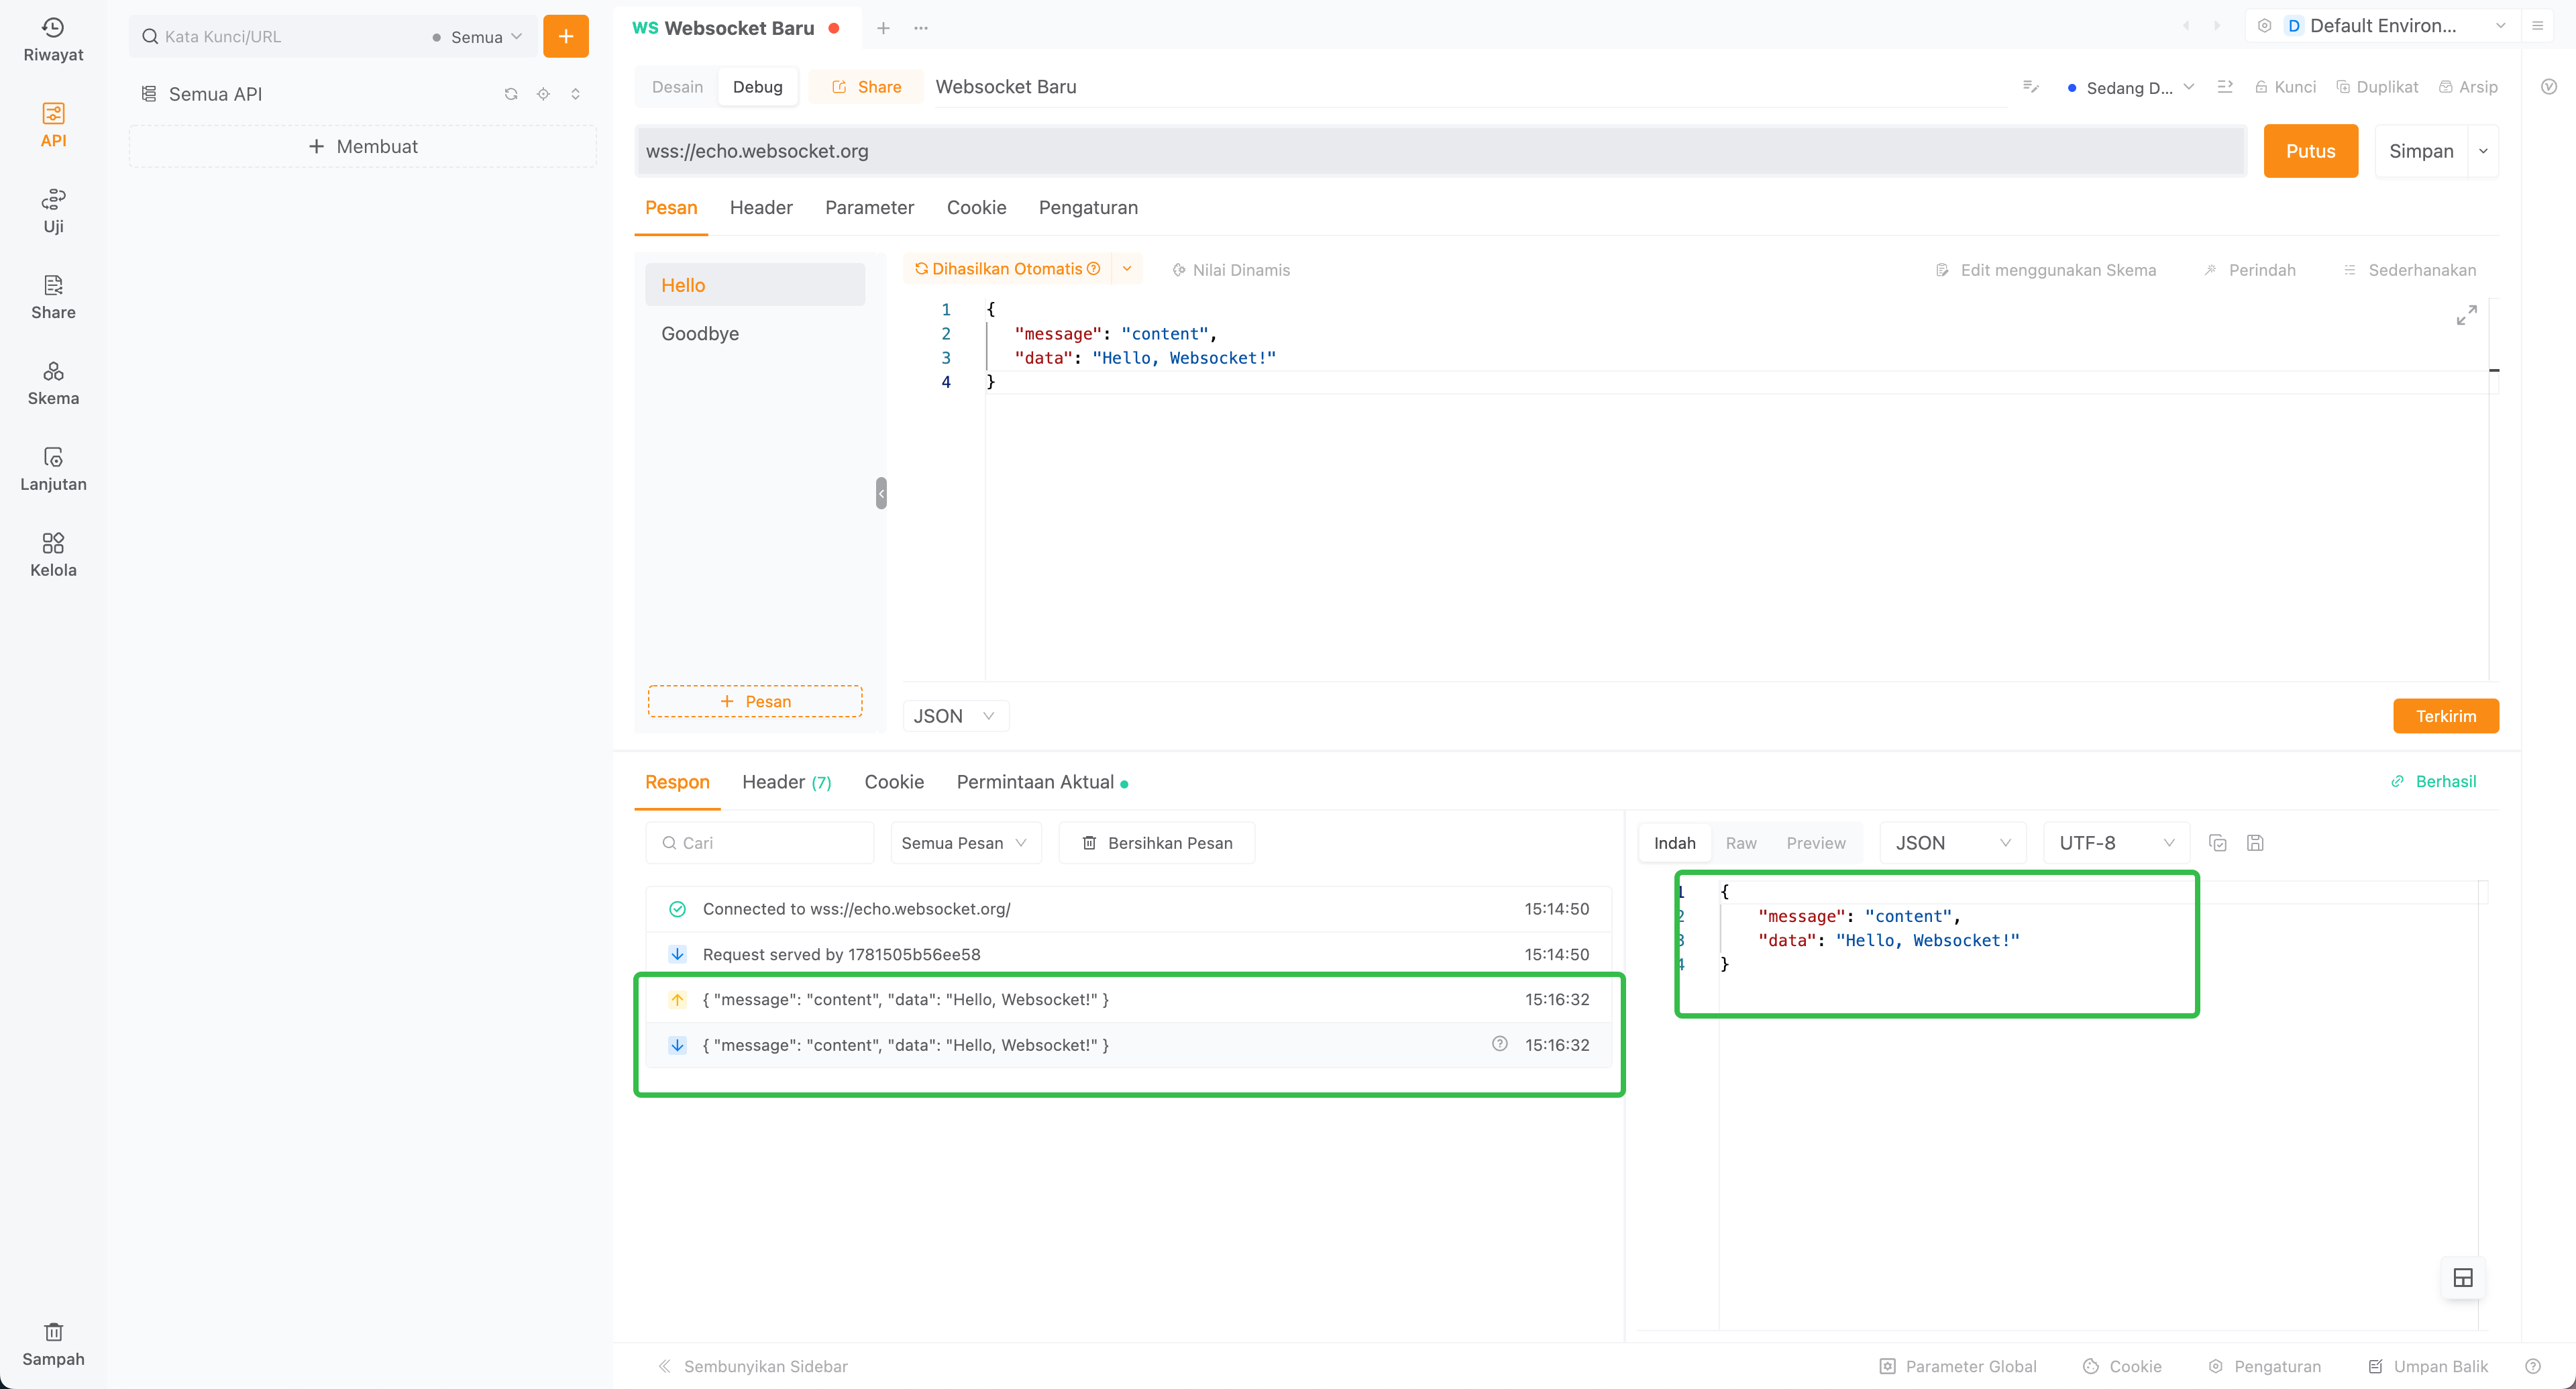Click the orange plus new item button
Viewport: 2576px width, 1389px height.
(x=565, y=36)
